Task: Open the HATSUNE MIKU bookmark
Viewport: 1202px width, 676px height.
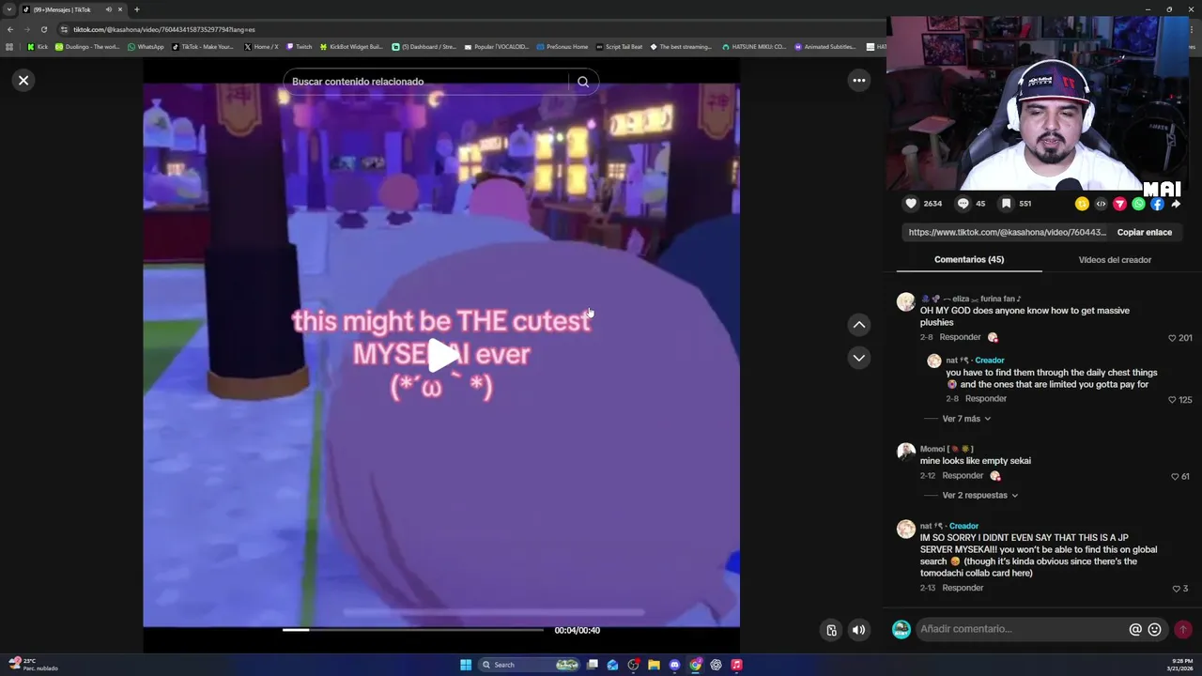Action: click(x=754, y=47)
